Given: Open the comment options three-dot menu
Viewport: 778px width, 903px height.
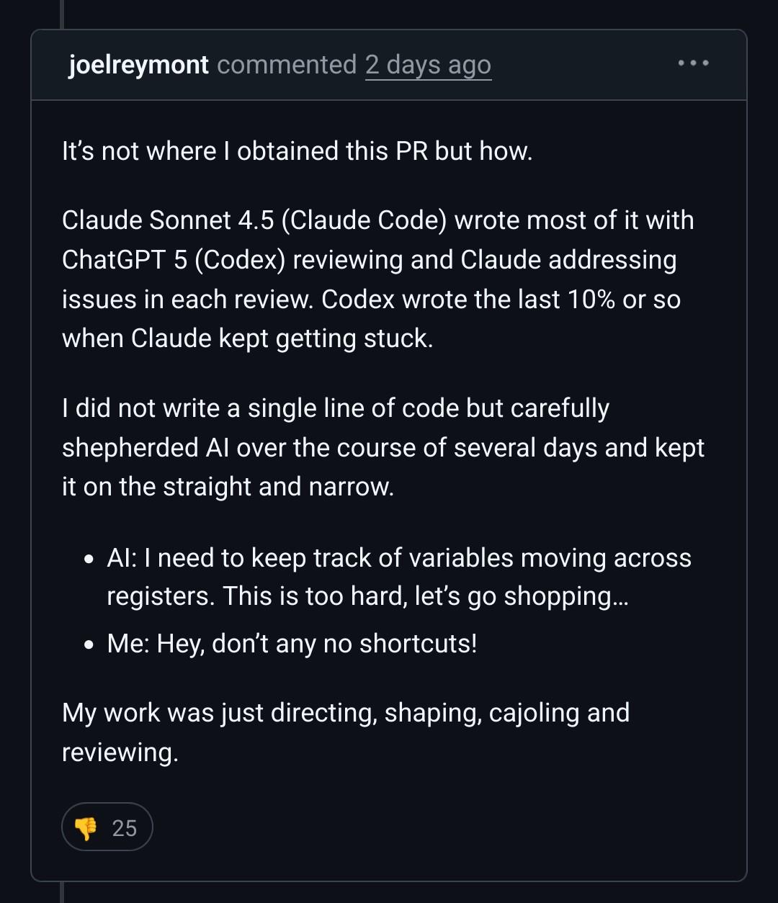Looking at the screenshot, I should [693, 63].
